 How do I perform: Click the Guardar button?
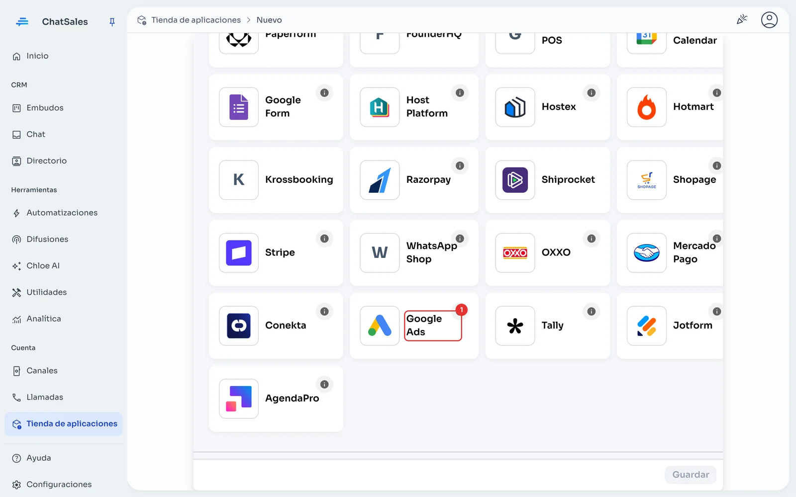pyautogui.click(x=691, y=475)
